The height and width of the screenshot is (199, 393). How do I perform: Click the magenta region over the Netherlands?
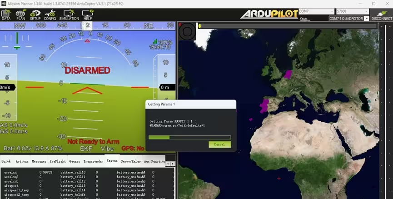tap(288, 75)
